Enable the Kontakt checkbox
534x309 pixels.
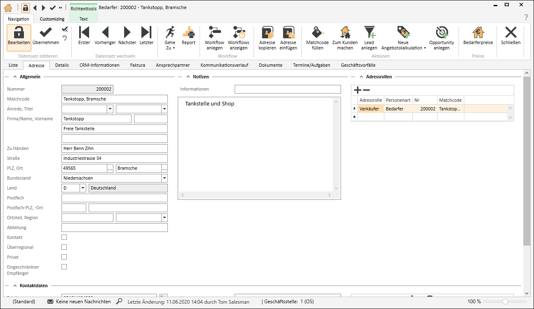(x=64, y=237)
